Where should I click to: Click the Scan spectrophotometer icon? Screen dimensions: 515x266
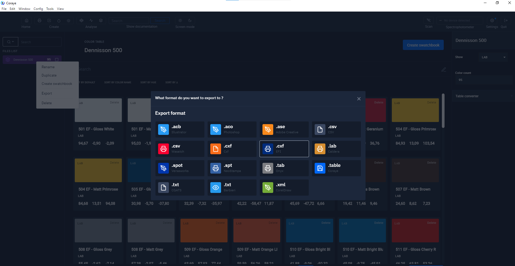click(x=429, y=21)
